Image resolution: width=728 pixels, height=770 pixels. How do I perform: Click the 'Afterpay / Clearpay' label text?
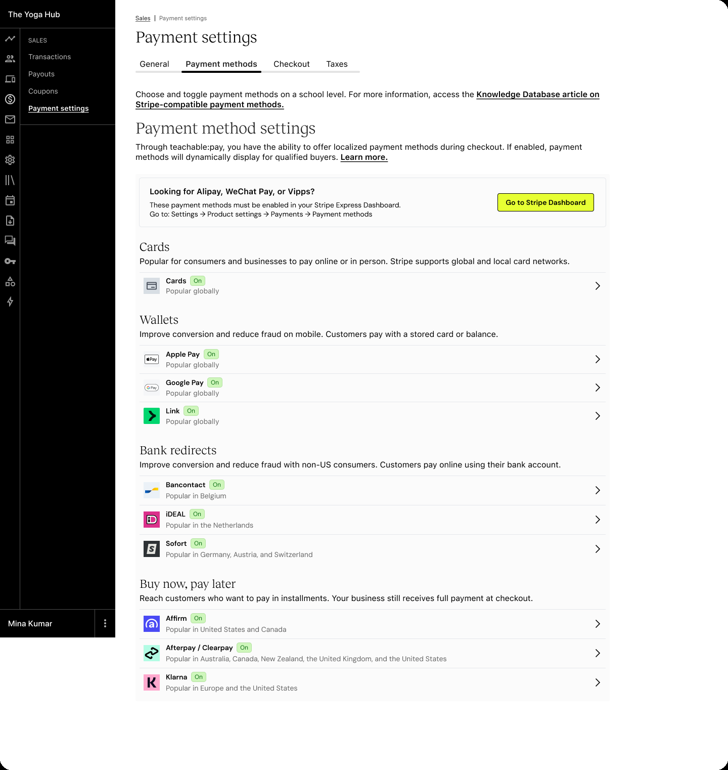point(199,648)
